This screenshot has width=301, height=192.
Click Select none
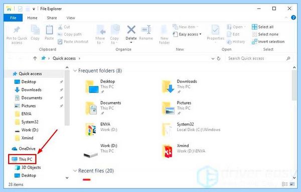coord(265,34)
